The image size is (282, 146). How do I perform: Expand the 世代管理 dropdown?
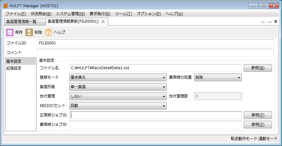[x=118, y=96]
